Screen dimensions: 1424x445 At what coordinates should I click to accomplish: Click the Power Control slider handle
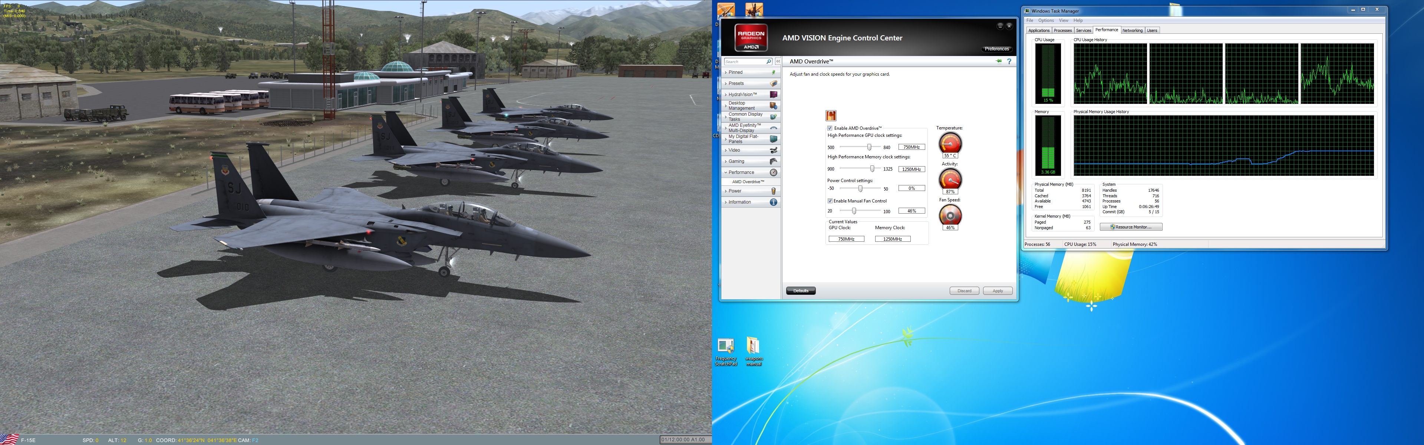[860, 188]
